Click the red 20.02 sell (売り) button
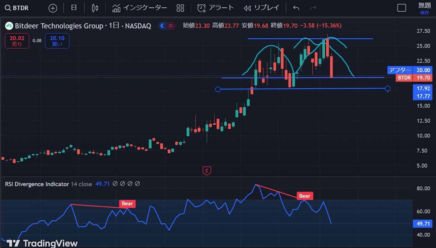The width and height of the screenshot is (436, 248). [x=16, y=41]
